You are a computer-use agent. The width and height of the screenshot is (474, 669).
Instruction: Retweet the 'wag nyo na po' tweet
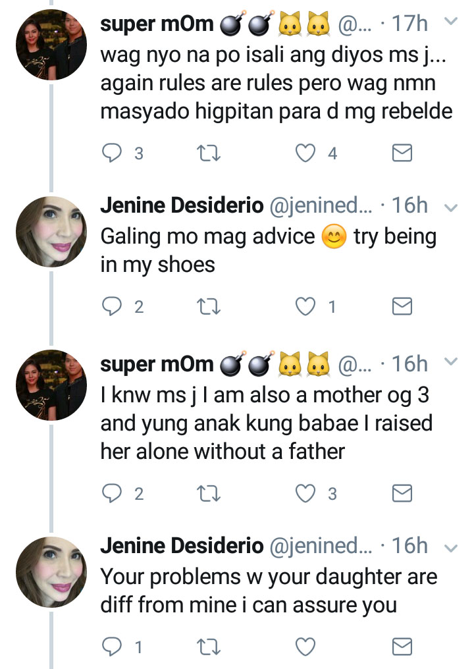(209, 153)
